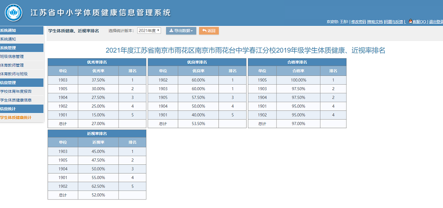This screenshot has width=443, height=208.
Task: Click the 优良率 column header
Action: (x=198, y=71)
